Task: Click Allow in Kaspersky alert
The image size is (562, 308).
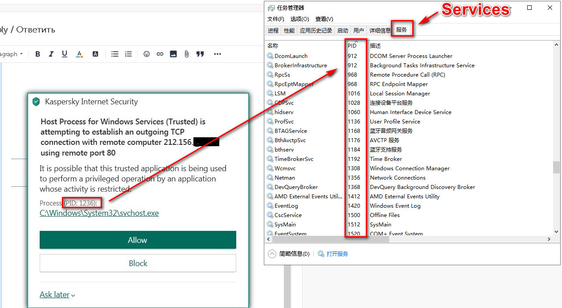Action: [x=138, y=240]
